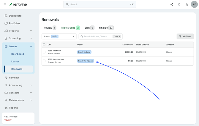This screenshot has width=199, height=126.
Task: Switch to the Sign tab
Action: pyautogui.click(x=89, y=28)
